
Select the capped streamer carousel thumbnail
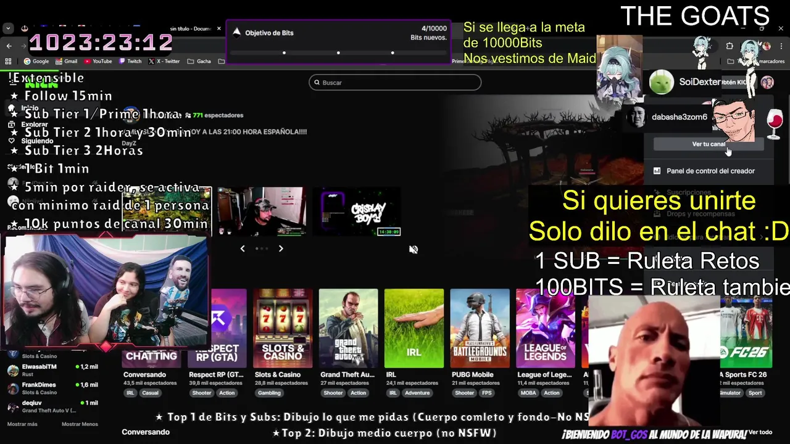pos(262,212)
